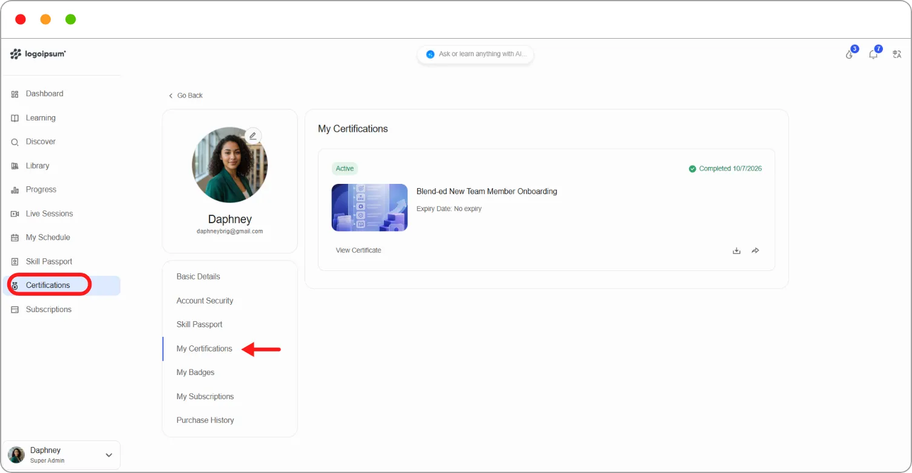Click the language translate icon
Image resolution: width=912 pixels, height=473 pixels.
(897, 54)
